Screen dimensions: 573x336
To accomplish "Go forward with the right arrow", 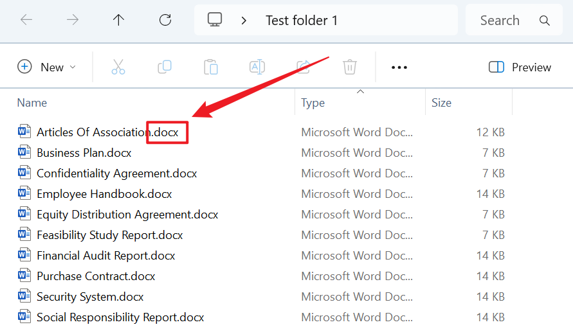I will (73, 20).
